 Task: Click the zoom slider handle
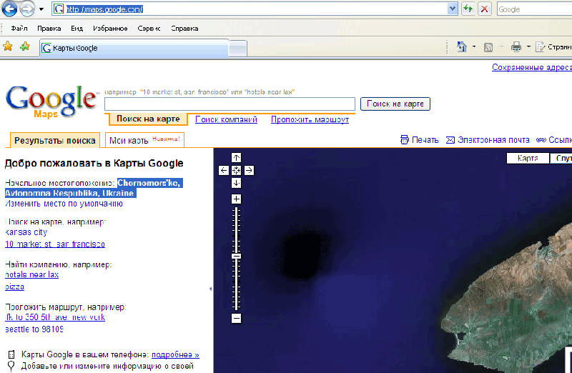point(237,256)
